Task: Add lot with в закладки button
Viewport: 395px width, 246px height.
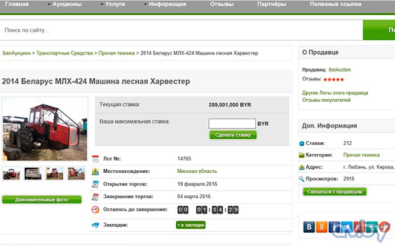Action: pyautogui.click(x=191, y=225)
